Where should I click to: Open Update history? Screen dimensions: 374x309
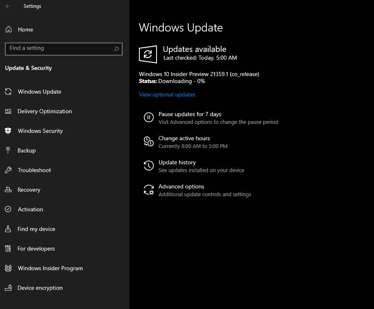177,162
